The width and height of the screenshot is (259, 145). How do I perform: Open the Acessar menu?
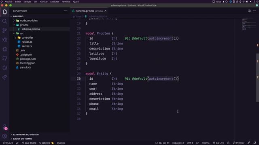(44, 2)
